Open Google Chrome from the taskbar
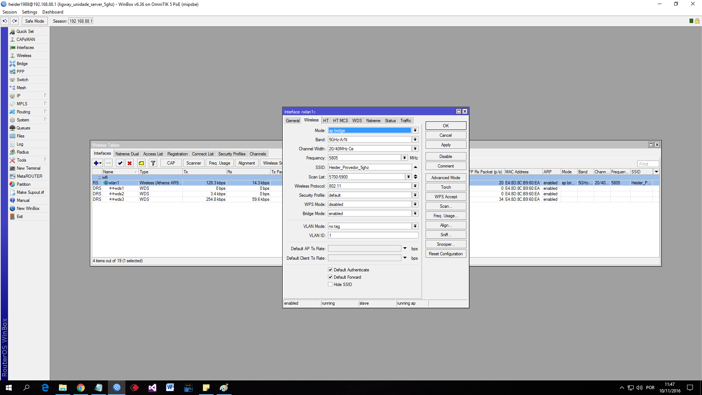This screenshot has width=702, height=395. pos(81,388)
